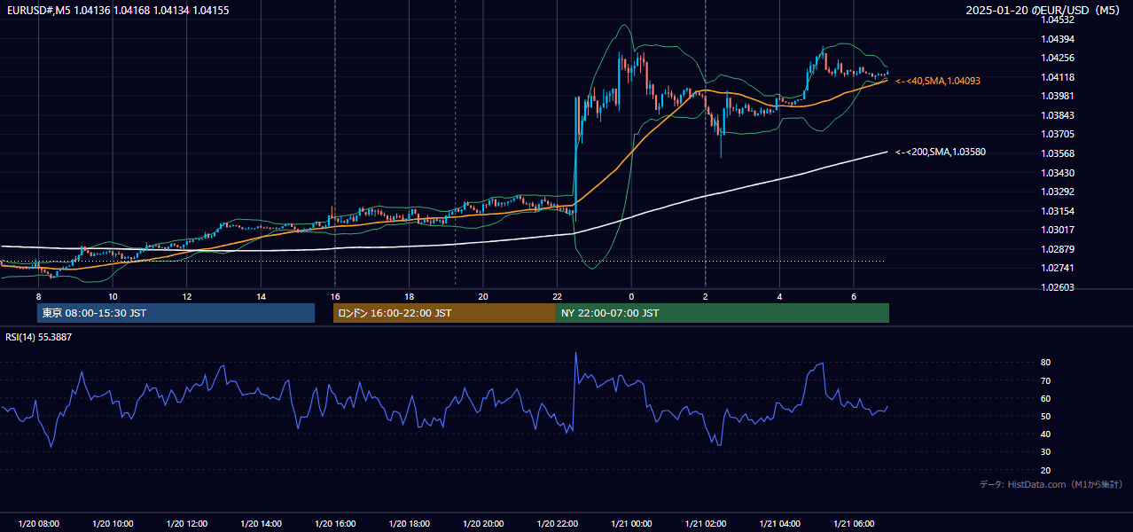1133x532 pixels.
Task: Click the 1/21 04:00 date label
Action: tap(778, 524)
